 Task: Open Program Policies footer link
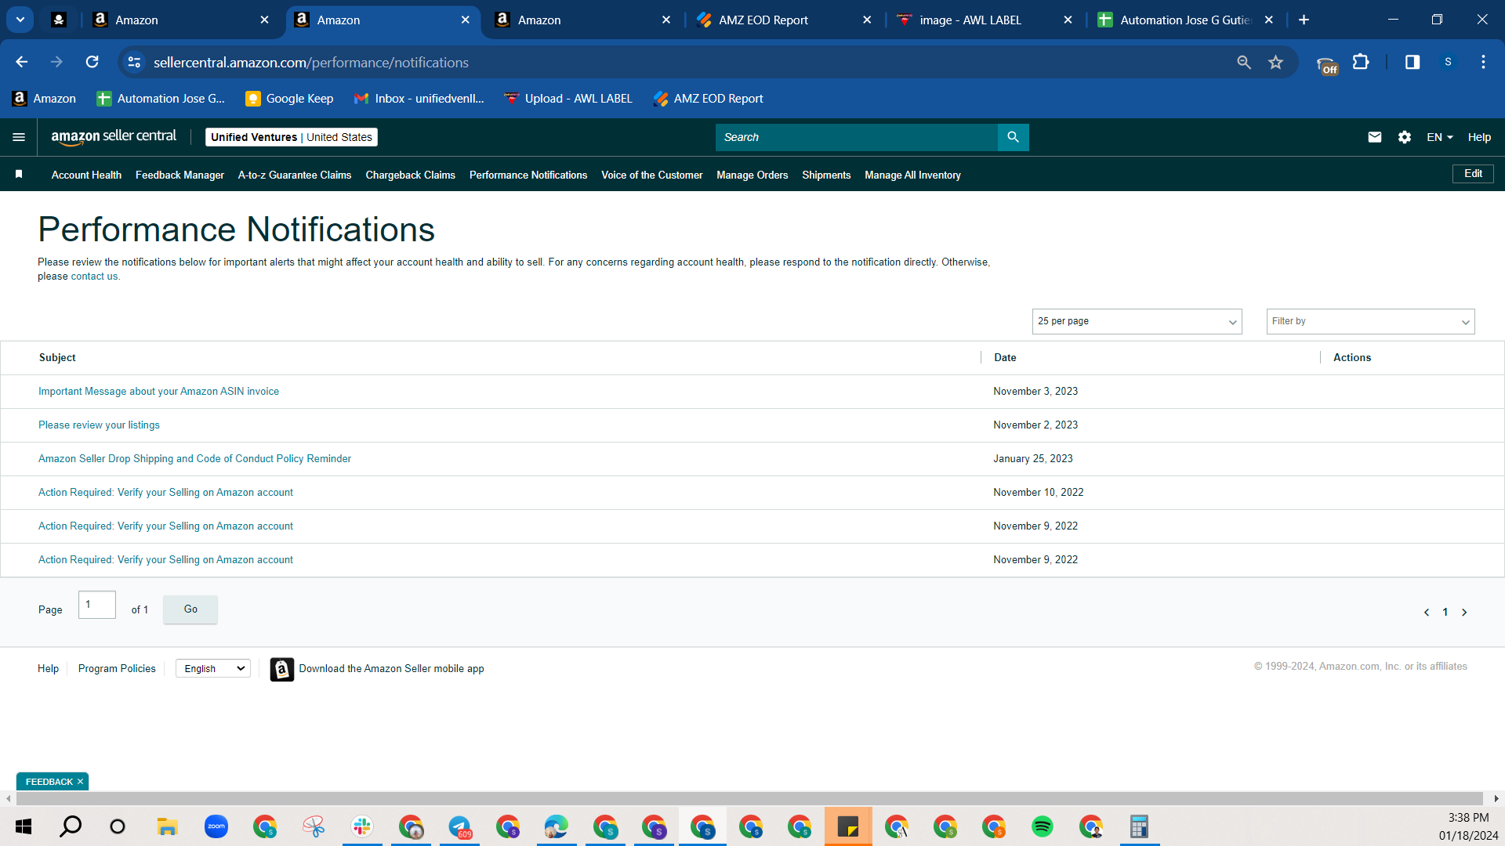pos(117,668)
